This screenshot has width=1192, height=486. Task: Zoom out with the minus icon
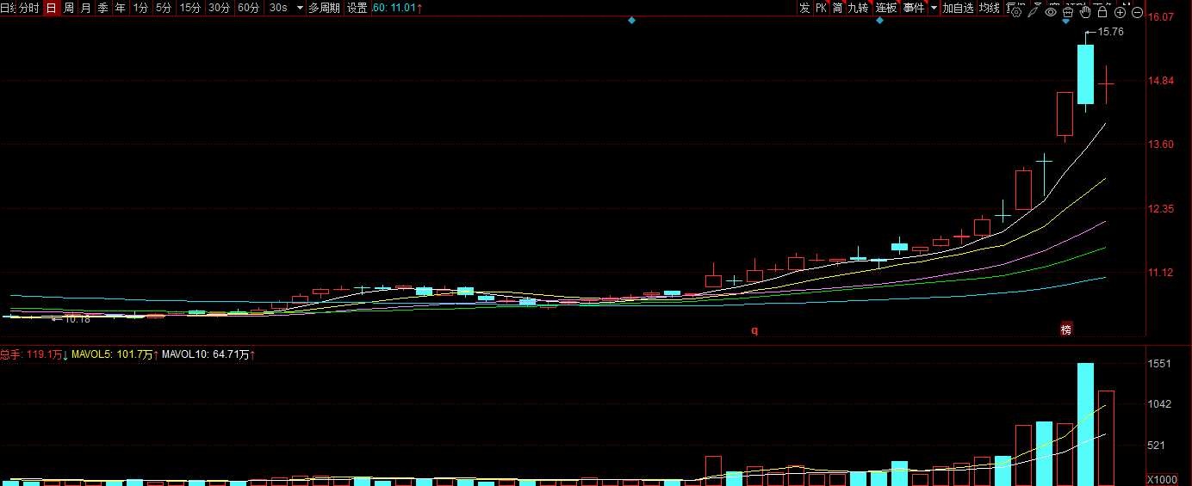[1137, 12]
